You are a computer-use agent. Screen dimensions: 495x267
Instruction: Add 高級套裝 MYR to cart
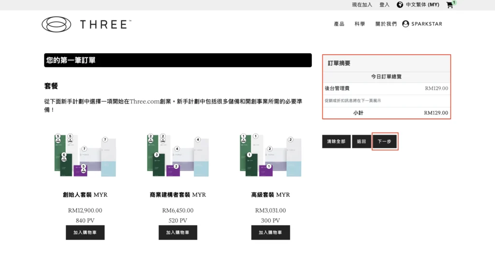271,233
